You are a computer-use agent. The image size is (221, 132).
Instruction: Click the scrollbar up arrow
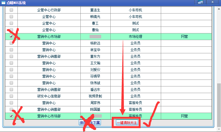219,9
